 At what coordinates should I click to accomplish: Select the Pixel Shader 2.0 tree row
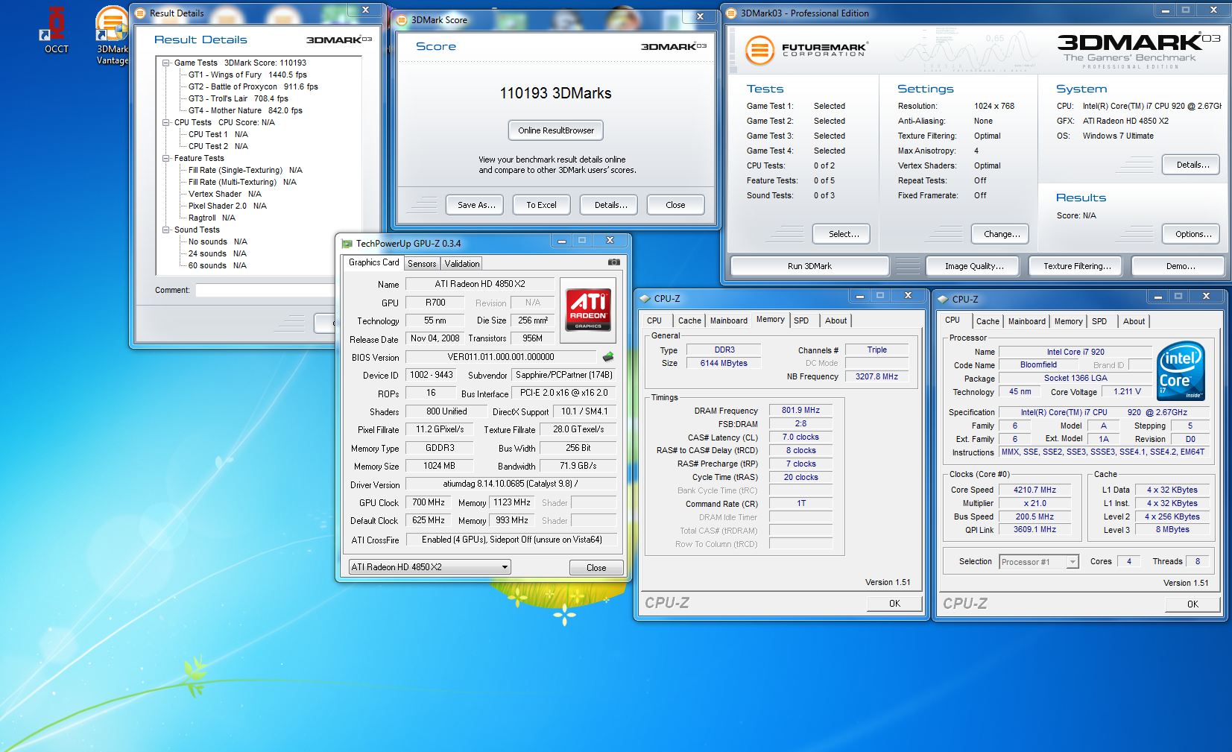click(x=227, y=206)
